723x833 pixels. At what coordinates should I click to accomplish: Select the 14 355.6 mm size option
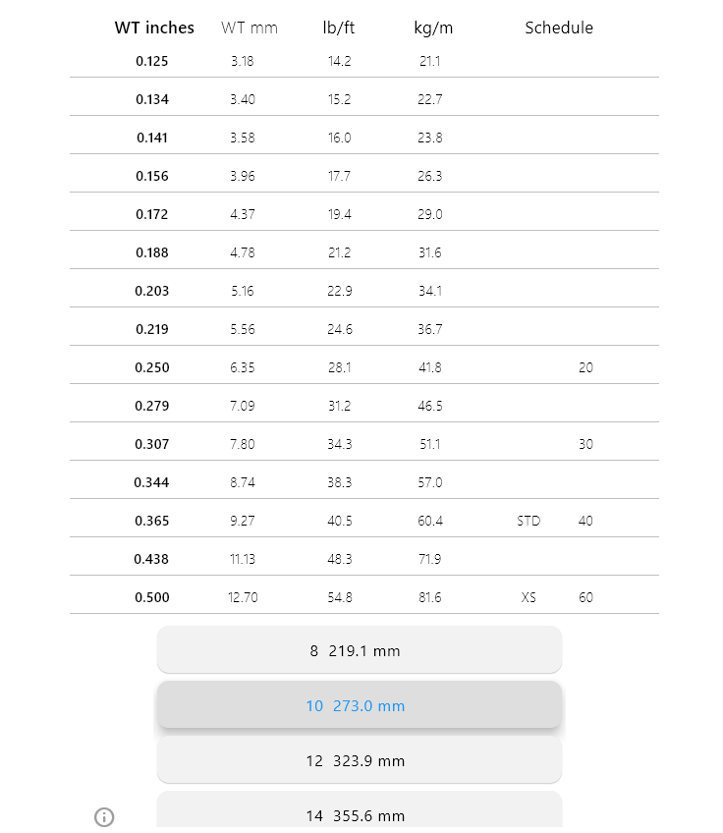(x=360, y=814)
